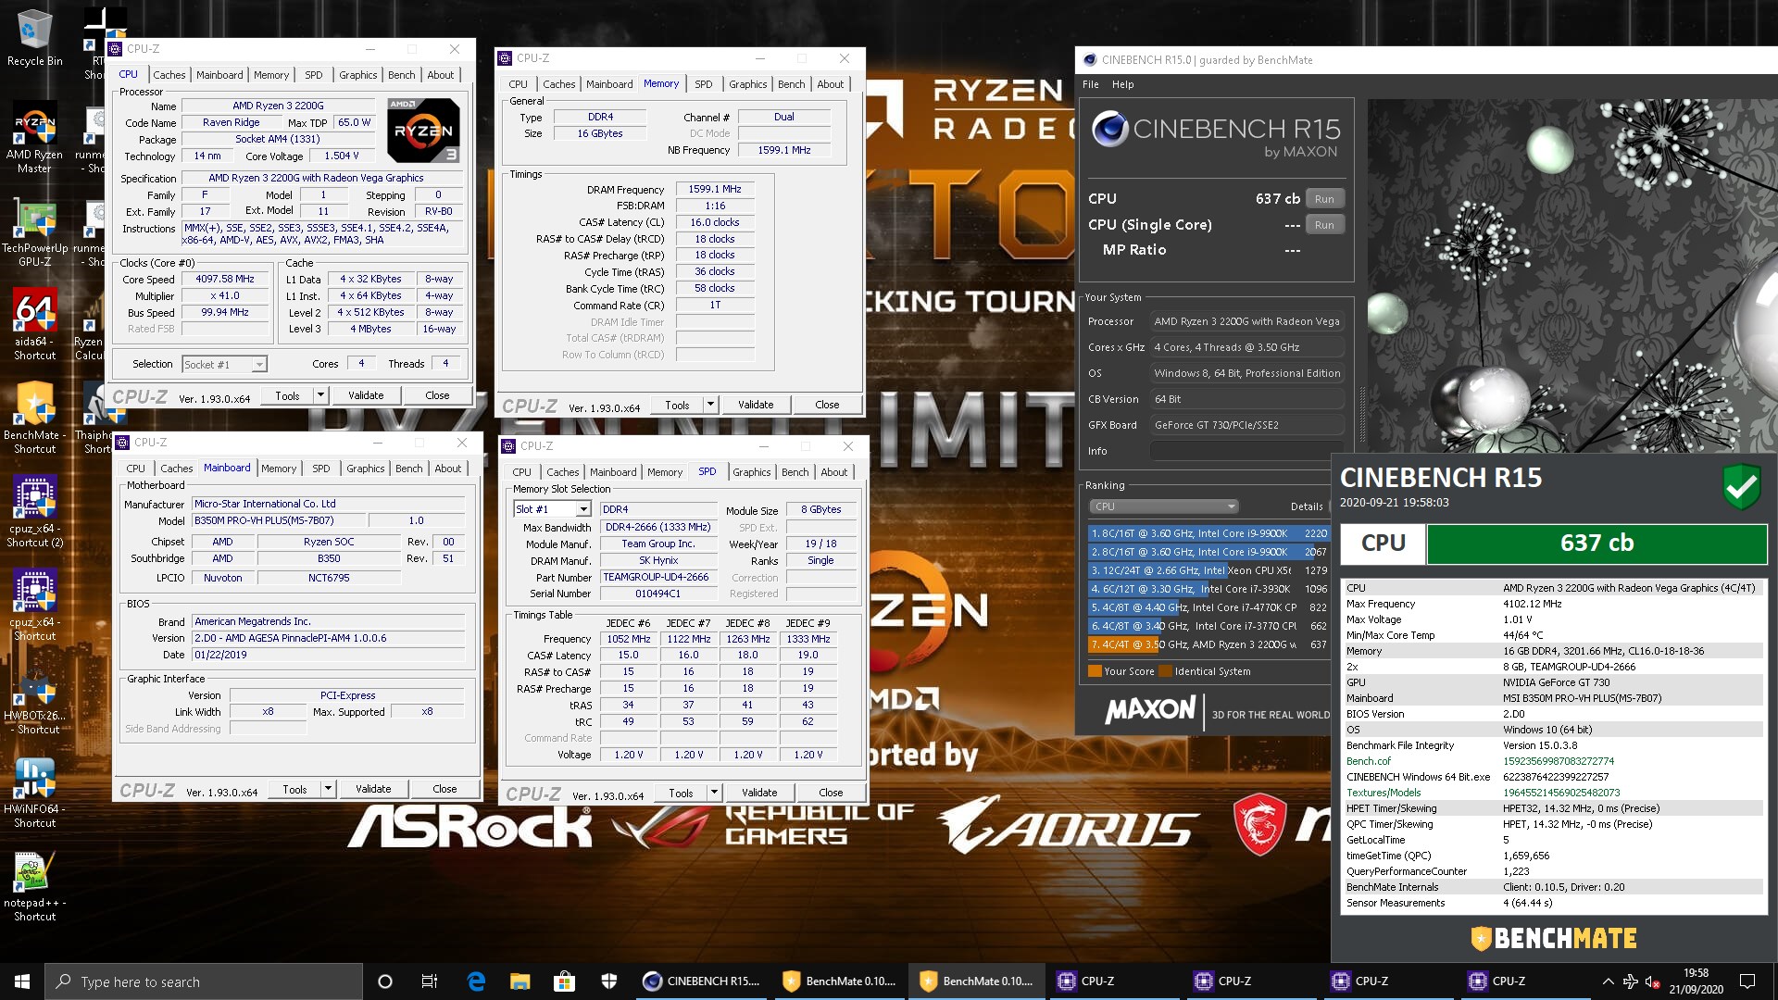Open the Recycle Bin desktop icon
Screen dimensions: 1778x1000
click(34, 38)
